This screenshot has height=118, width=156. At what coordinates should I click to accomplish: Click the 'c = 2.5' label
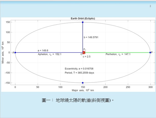click(x=87, y=56)
